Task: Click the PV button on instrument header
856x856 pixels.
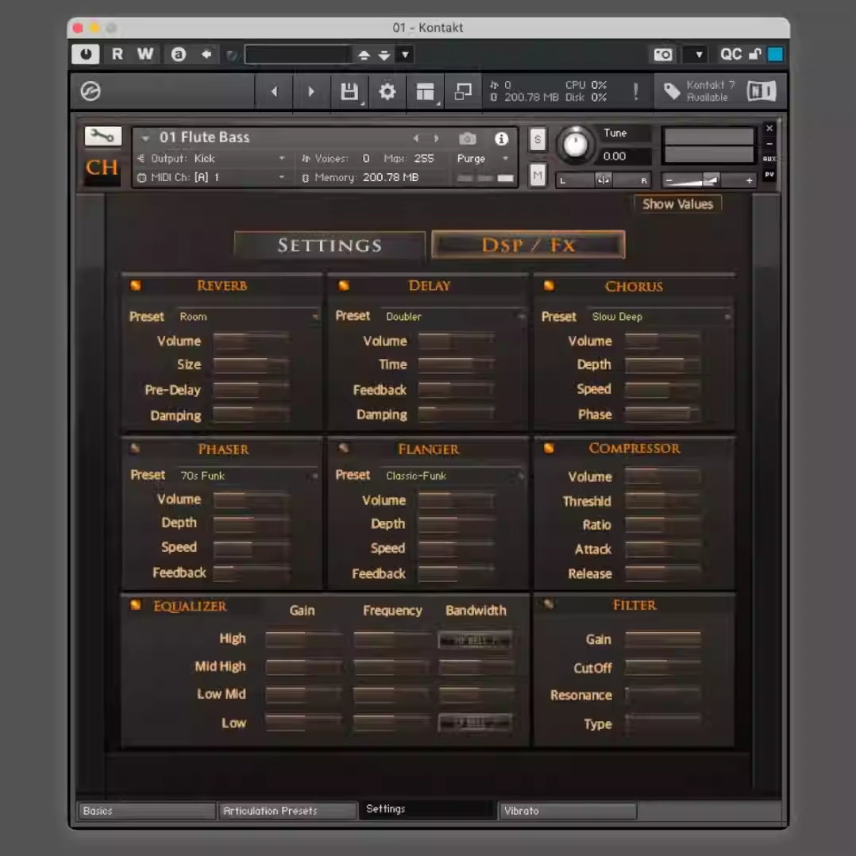Action: (769, 175)
